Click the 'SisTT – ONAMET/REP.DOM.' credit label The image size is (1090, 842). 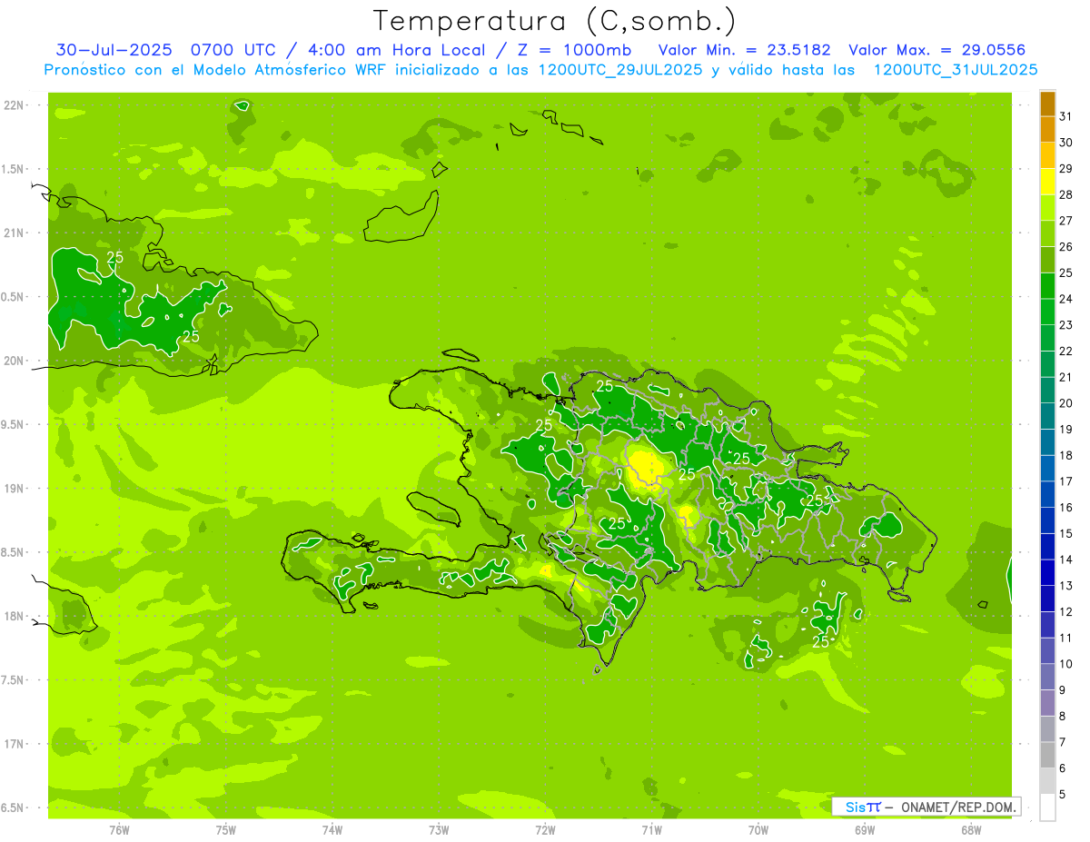click(926, 807)
